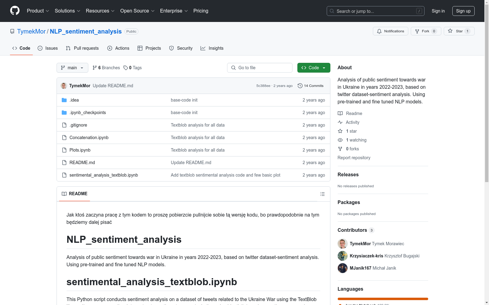Viewport: 489px width, 305px height.
Task: Click the tag icon next to 0 Tags
Action: click(x=126, y=68)
